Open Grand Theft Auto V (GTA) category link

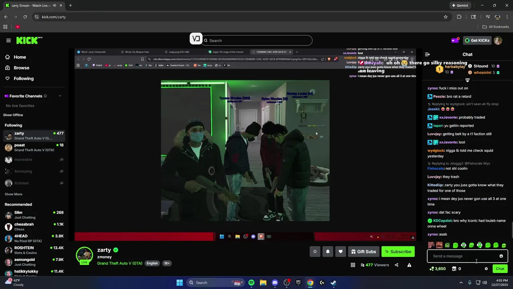coord(119,263)
